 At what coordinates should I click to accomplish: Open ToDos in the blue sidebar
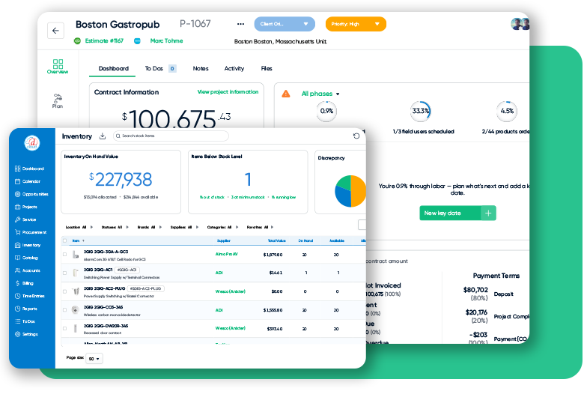(x=25, y=321)
